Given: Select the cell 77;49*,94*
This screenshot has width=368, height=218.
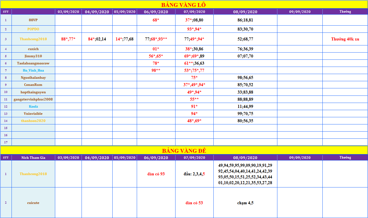Looking at the screenshot, I should (194, 39).
